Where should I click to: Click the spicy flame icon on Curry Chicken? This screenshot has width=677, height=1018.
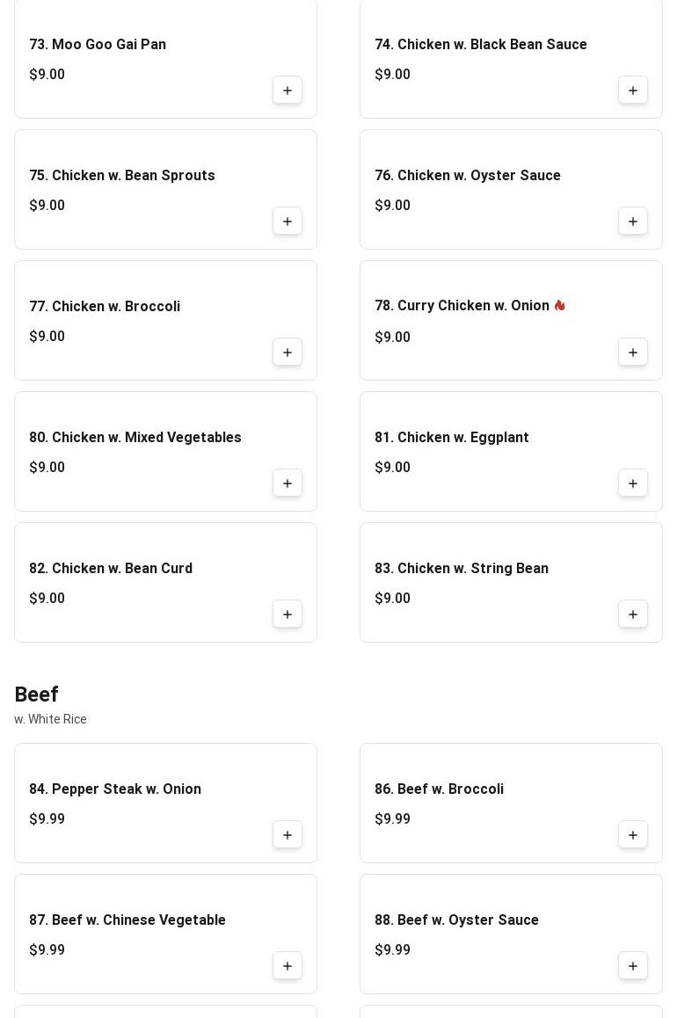[x=559, y=305]
